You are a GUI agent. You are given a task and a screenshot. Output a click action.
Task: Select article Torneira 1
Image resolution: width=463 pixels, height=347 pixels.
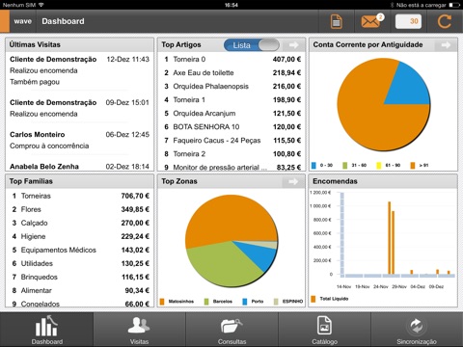231,100
